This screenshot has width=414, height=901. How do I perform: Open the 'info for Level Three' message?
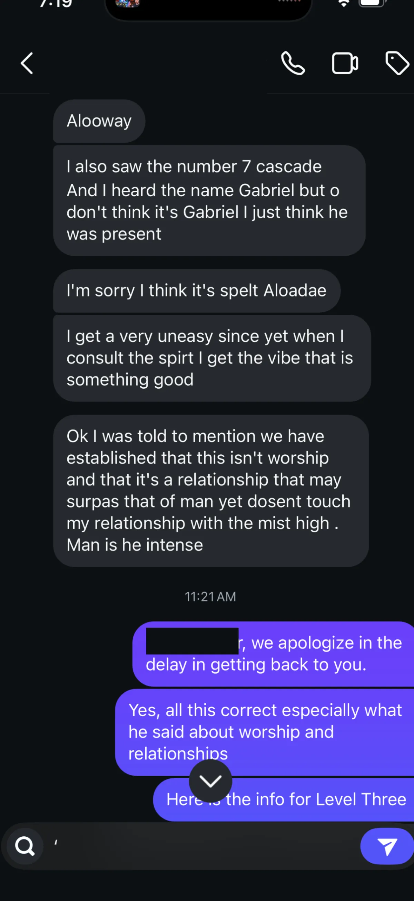coord(284,799)
